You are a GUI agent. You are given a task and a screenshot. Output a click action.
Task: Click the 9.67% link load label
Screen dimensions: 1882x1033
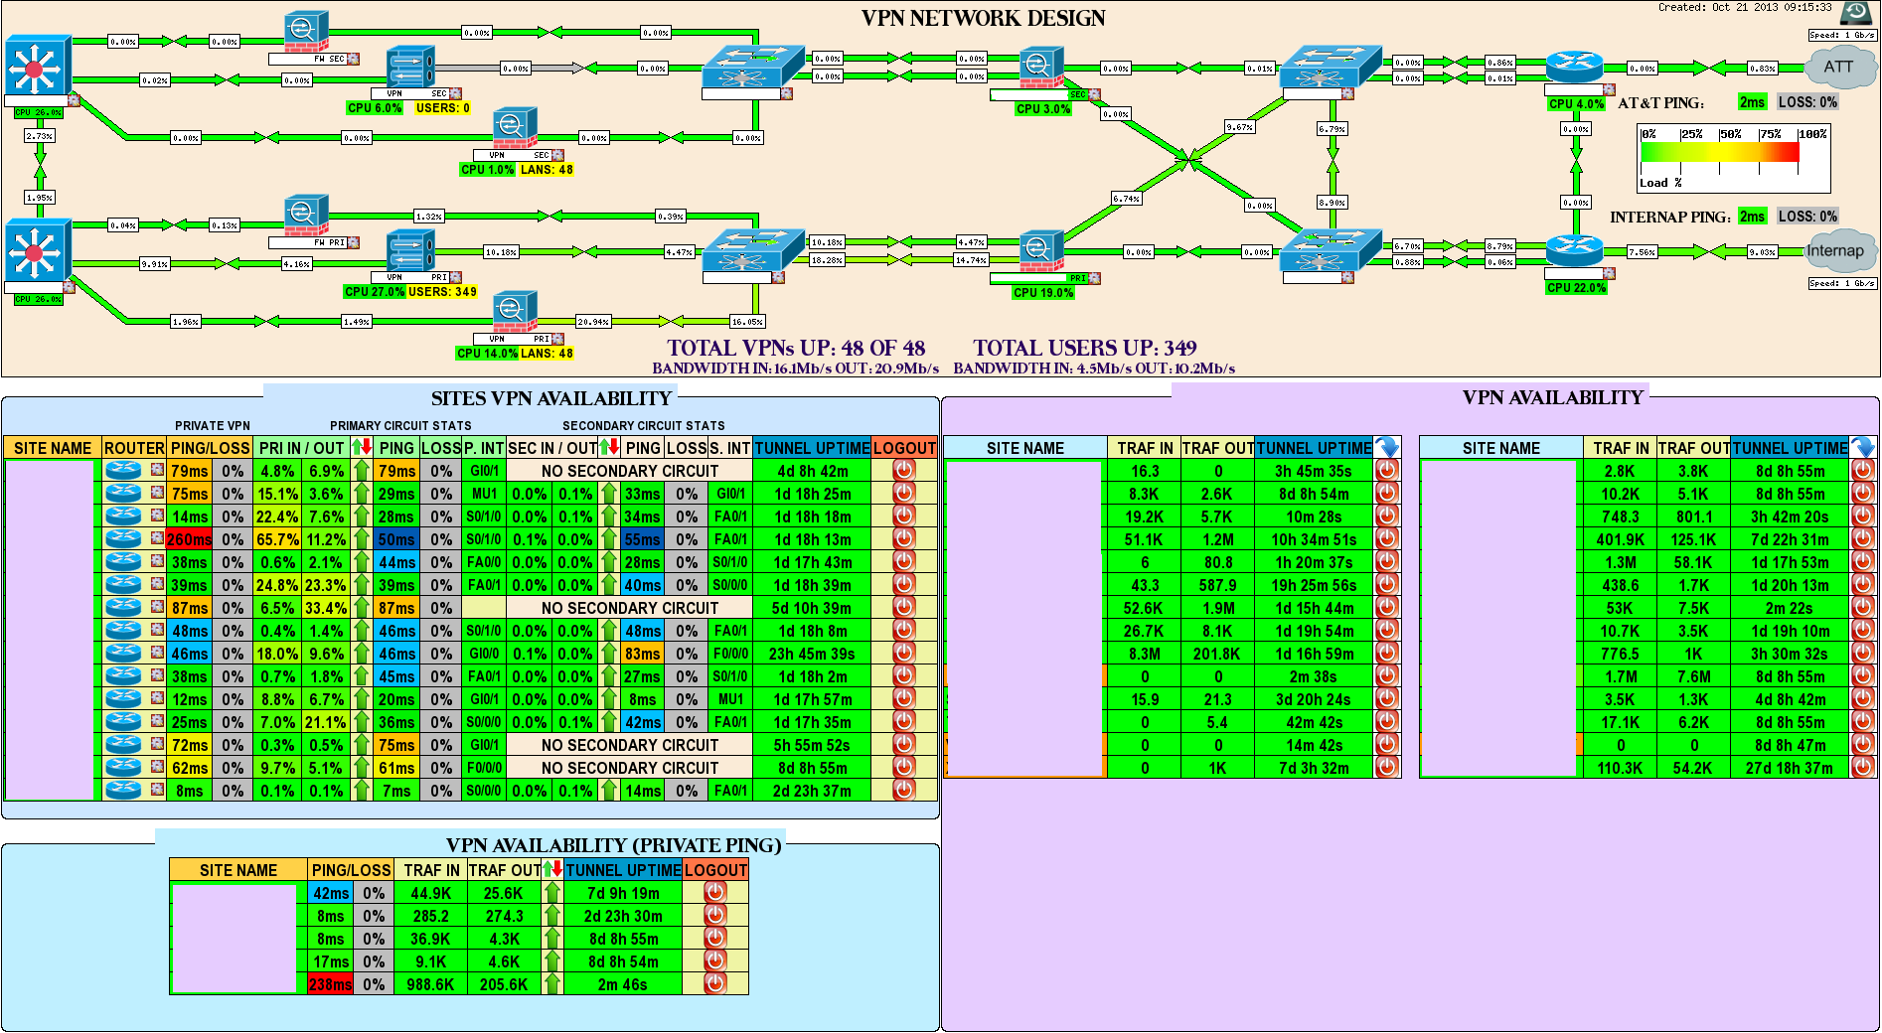click(x=1239, y=127)
